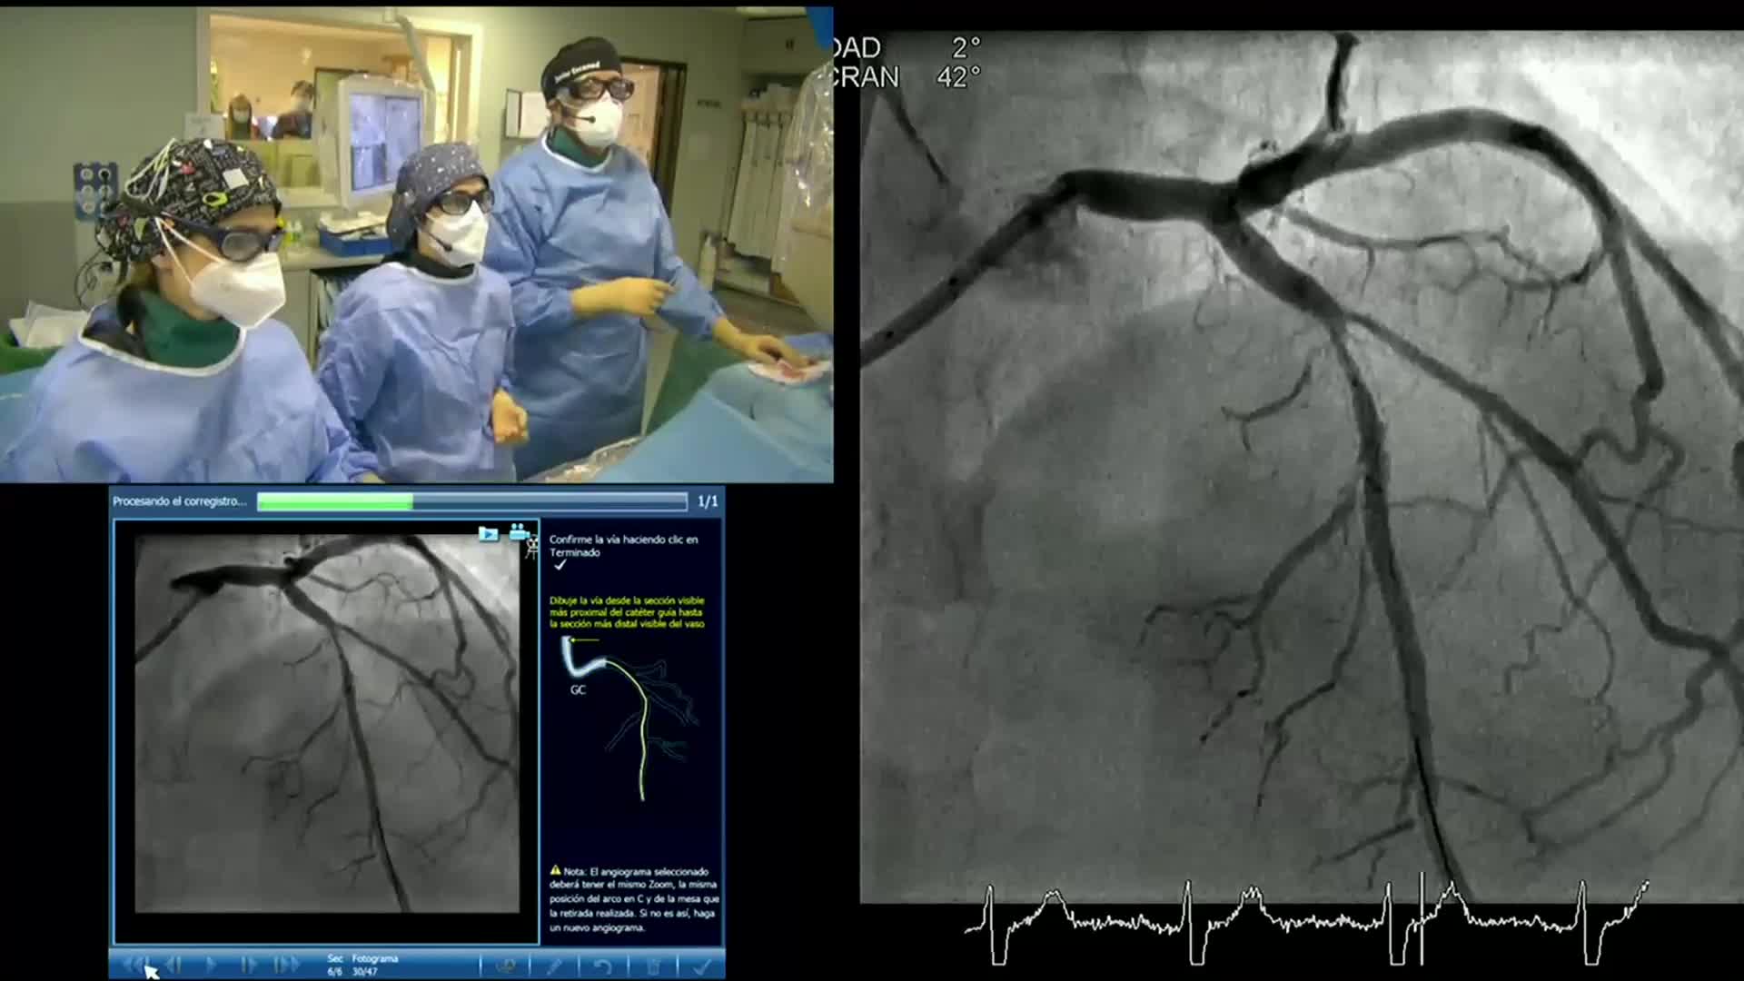Undo the last drawn pathway
1744x981 pixels.
pos(603,966)
